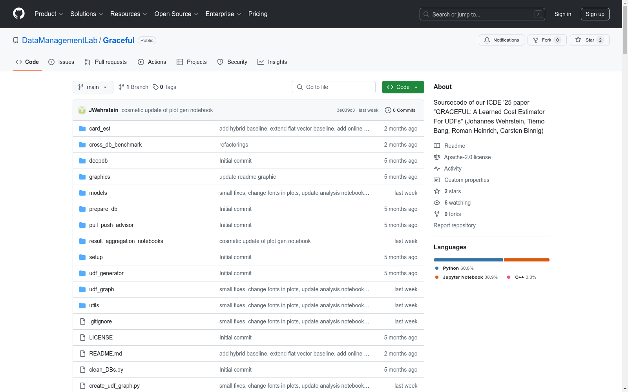
Task: Click the clean_DBs.py file icon
Action: (x=82, y=370)
